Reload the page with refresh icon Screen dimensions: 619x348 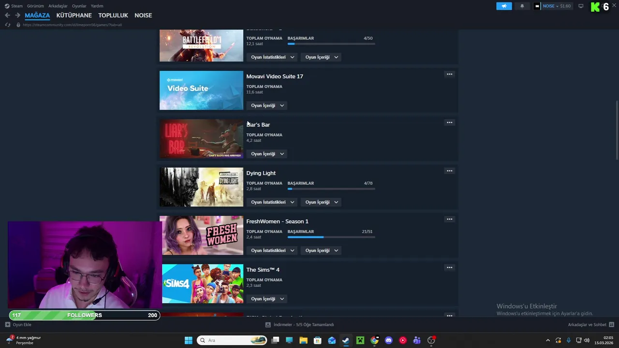click(x=7, y=25)
